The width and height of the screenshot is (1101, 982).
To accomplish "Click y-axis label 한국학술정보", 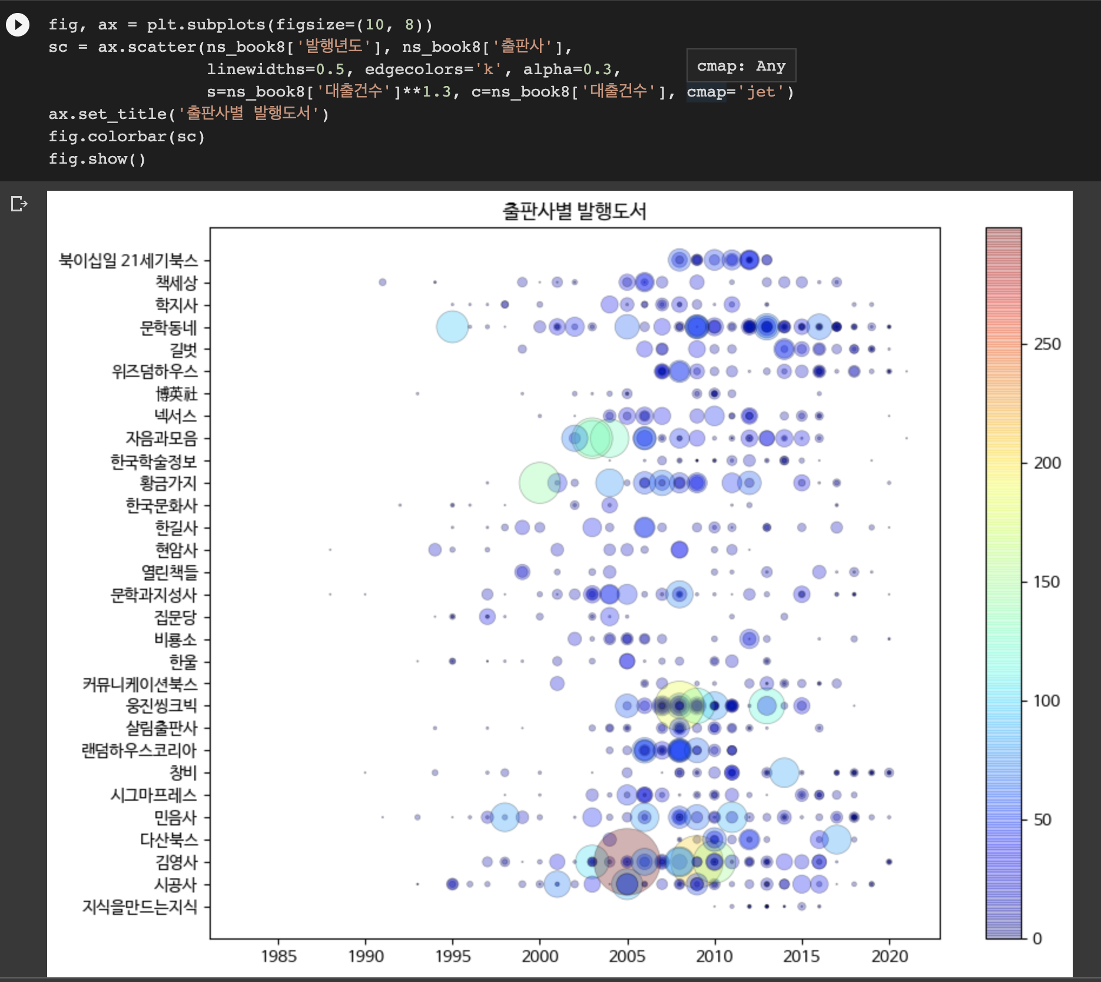I will coord(154,460).
